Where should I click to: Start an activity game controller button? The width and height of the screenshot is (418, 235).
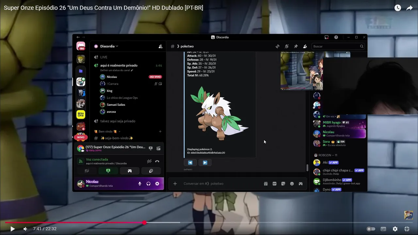point(130,171)
